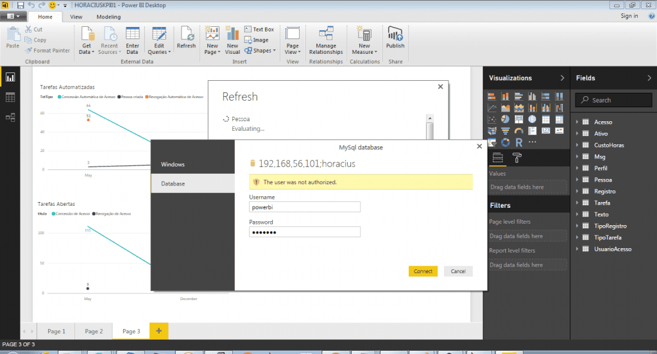Select the Waterfall chart visual
The width and height of the screenshot is (657, 354).
559,108
